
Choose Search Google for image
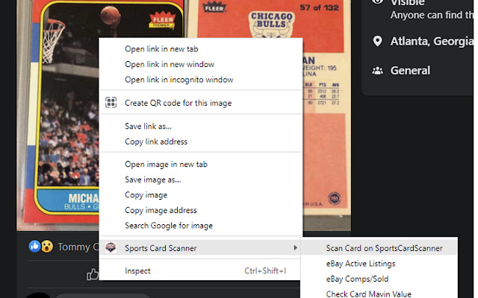(201, 226)
